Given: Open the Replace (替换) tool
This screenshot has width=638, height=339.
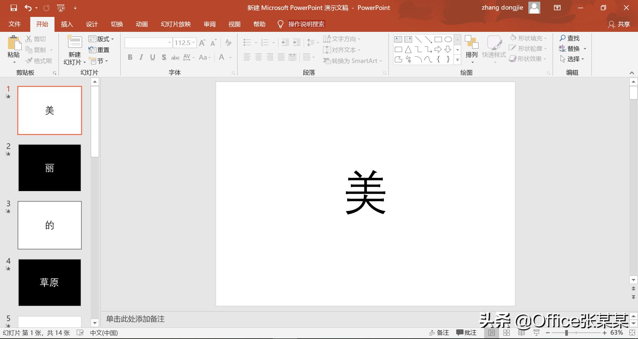Looking at the screenshot, I should point(573,48).
